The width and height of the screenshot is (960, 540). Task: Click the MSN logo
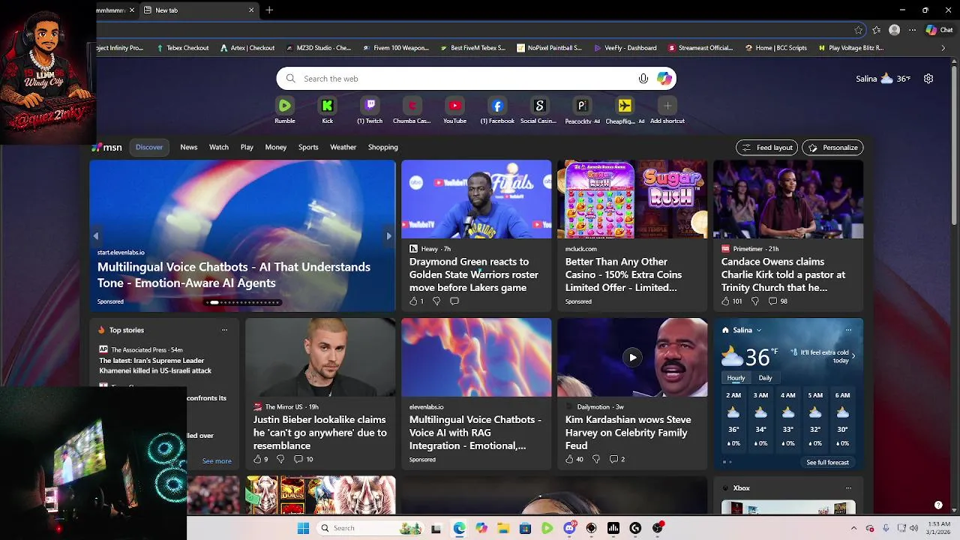[x=107, y=148]
